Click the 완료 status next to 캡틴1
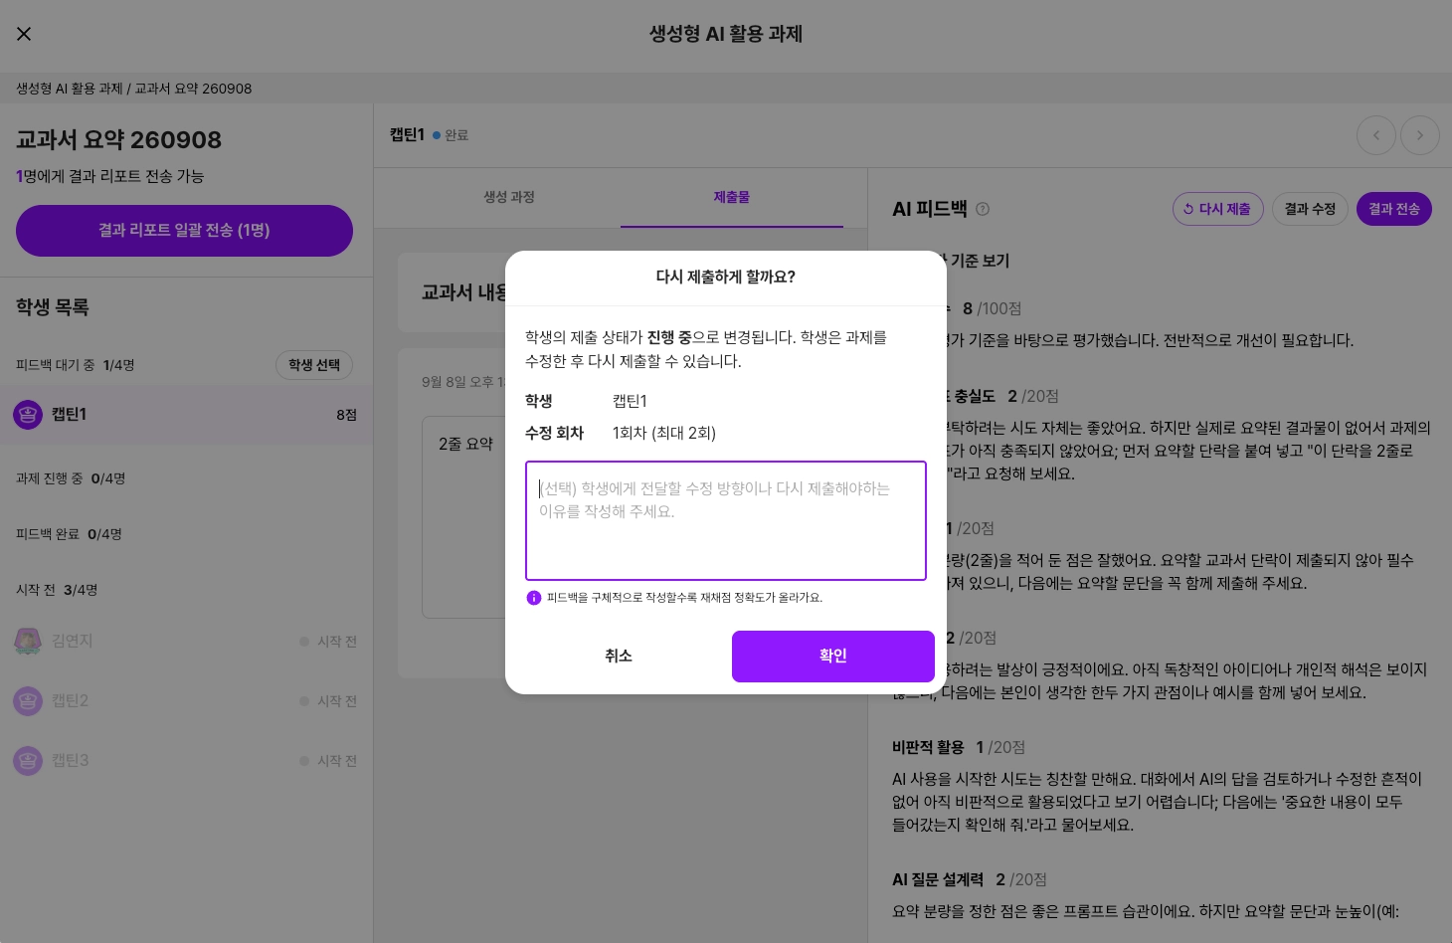 451,135
